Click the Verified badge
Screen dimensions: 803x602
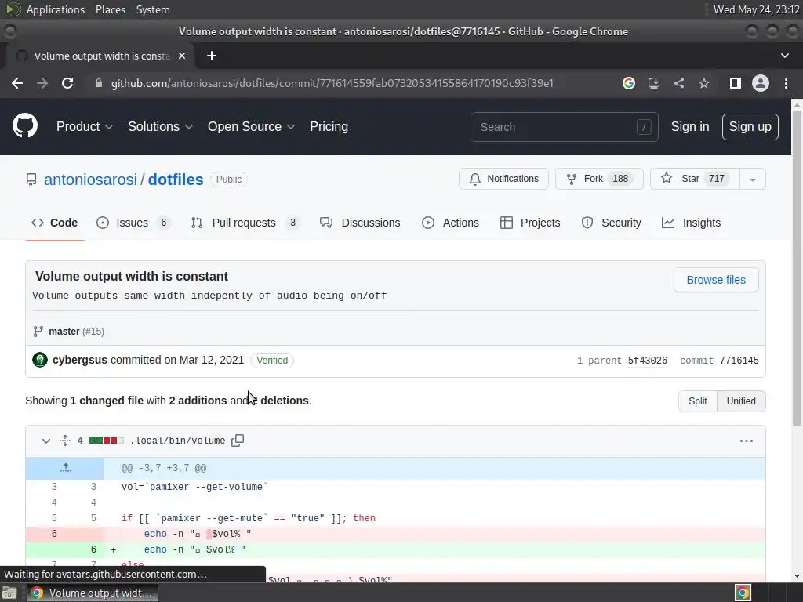[x=272, y=361]
